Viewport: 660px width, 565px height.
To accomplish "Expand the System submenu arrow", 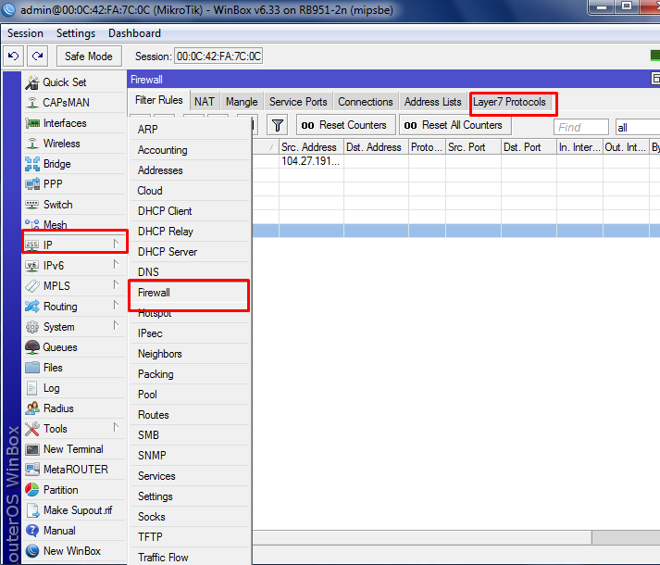I will pyautogui.click(x=116, y=326).
